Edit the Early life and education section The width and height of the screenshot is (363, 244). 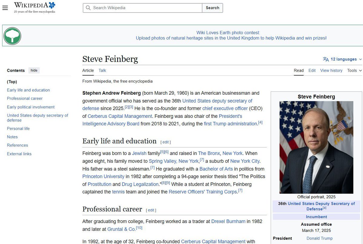(166, 142)
